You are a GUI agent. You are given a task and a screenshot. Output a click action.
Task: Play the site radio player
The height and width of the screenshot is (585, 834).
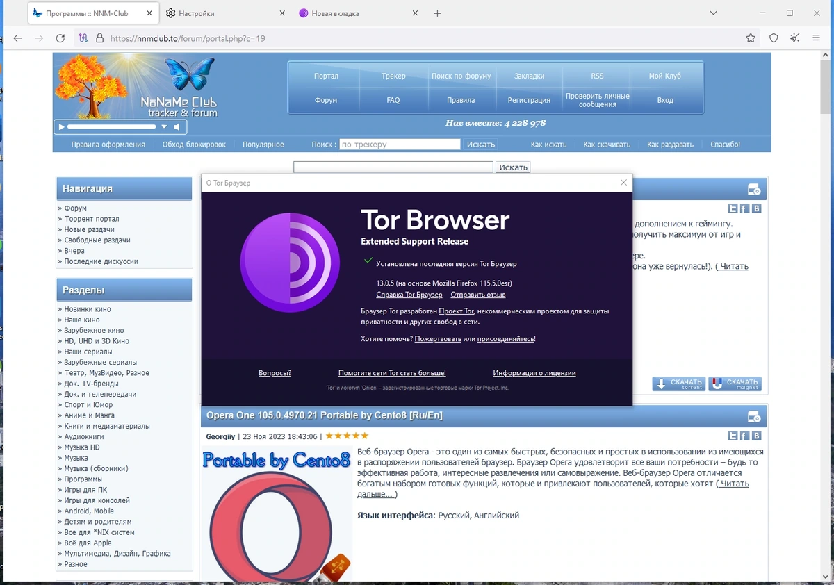[61, 127]
